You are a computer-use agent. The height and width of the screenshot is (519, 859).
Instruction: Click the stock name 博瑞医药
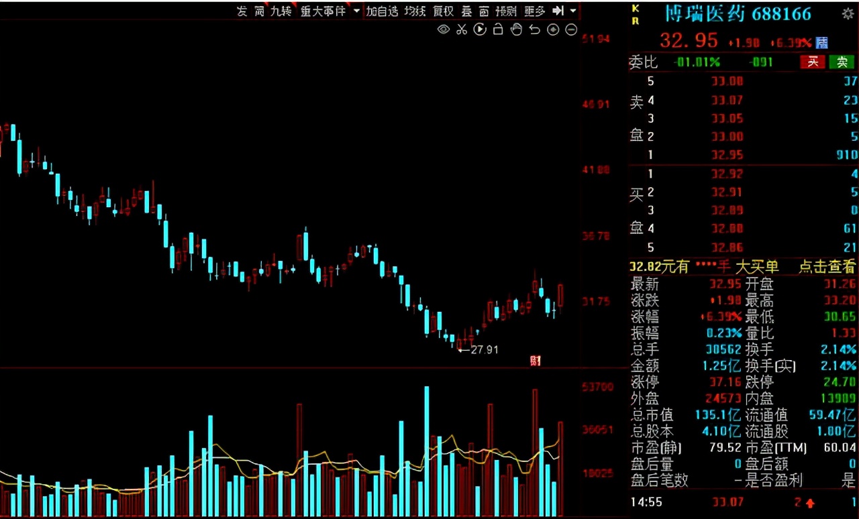(x=704, y=13)
